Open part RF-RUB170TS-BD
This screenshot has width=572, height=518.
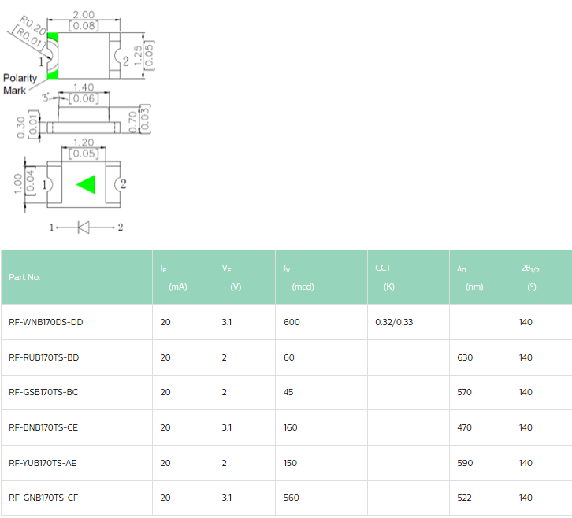point(43,357)
